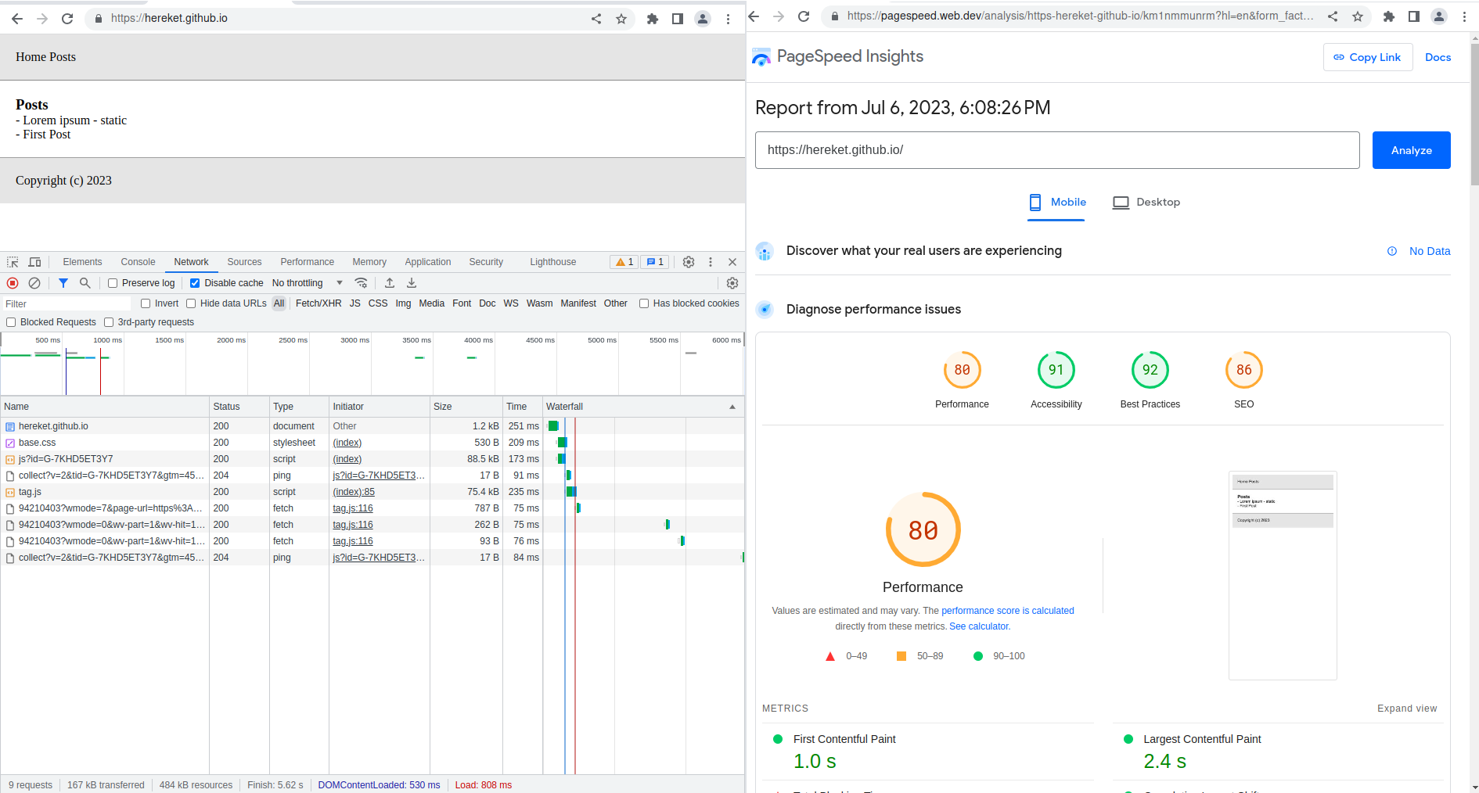Select the base.css request row
The image size is (1479, 793).
tap(372, 443)
